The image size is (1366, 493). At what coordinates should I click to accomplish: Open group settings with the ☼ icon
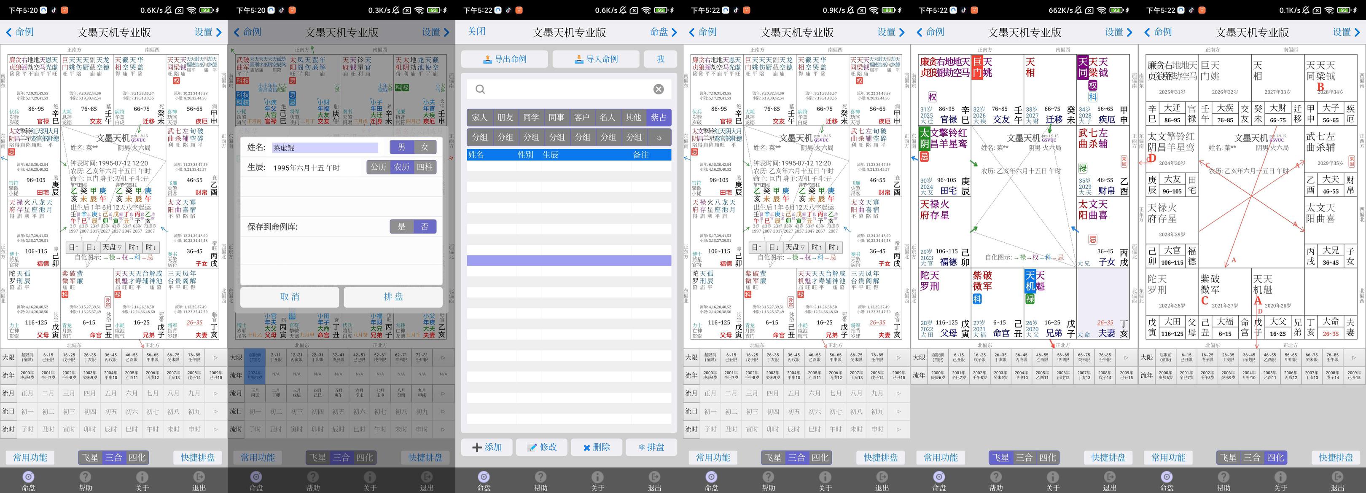point(659,137)
